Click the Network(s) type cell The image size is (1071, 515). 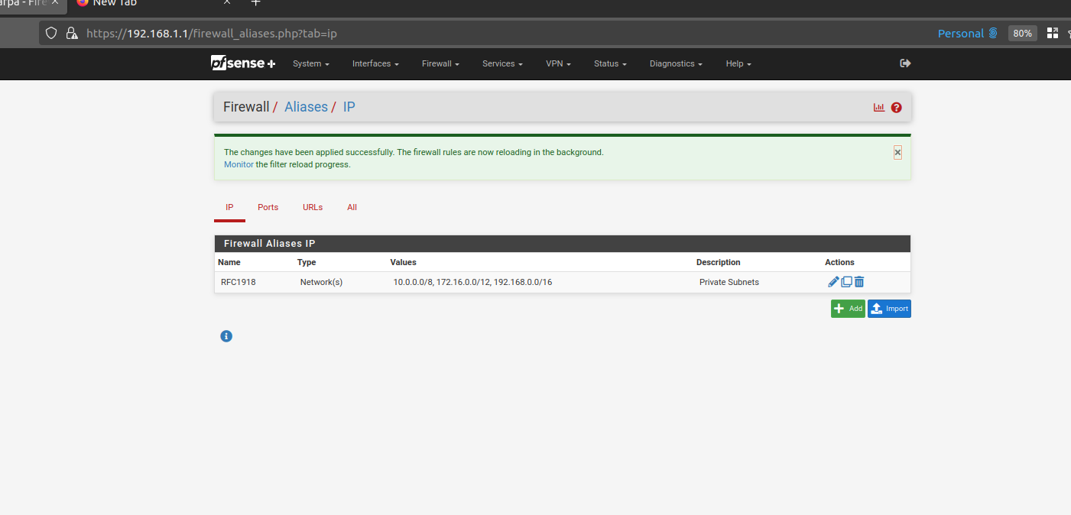(321, 282)
